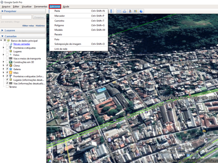Click the Clima sun icon
The width and height of the screenshot is (218, 163).
pos(11,66)
